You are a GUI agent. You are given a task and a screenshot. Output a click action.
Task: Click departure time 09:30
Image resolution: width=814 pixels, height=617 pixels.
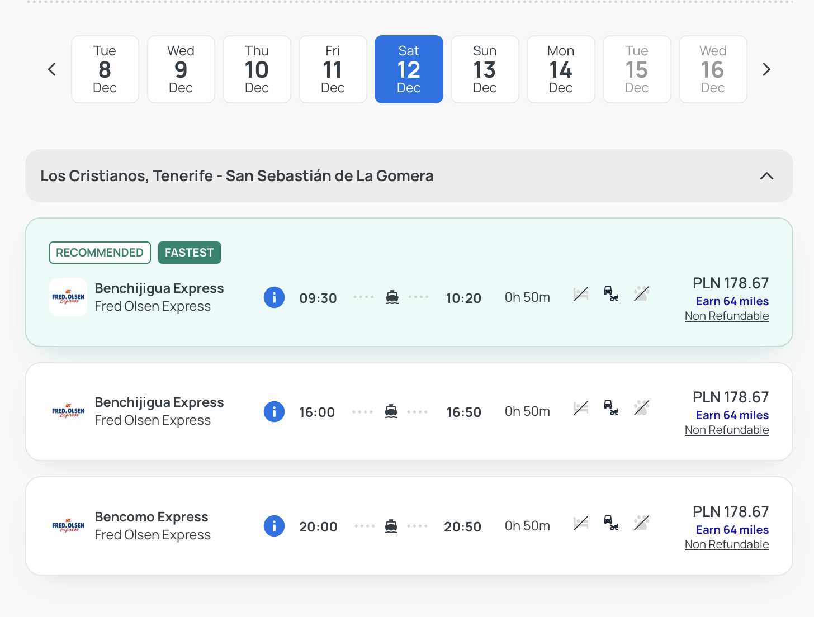(x=318, y=298)
